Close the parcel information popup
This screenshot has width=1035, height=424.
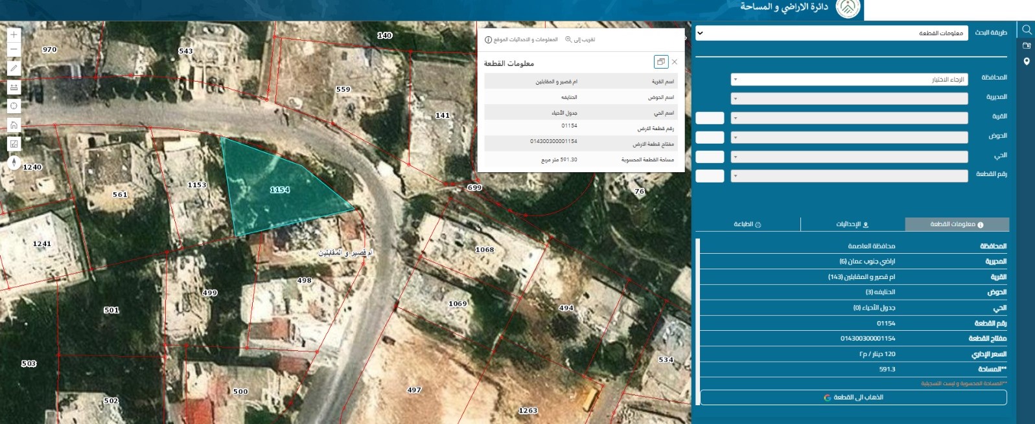pos(675,62)
